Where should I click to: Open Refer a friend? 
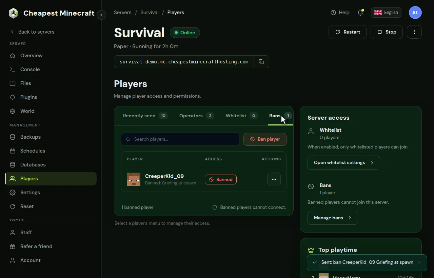click(51, 246)
